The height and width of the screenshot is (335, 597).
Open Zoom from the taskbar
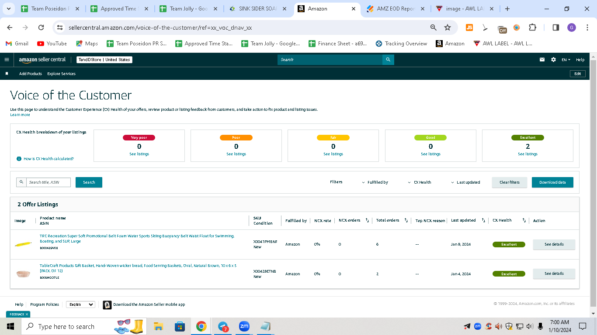tap(244, 326)
